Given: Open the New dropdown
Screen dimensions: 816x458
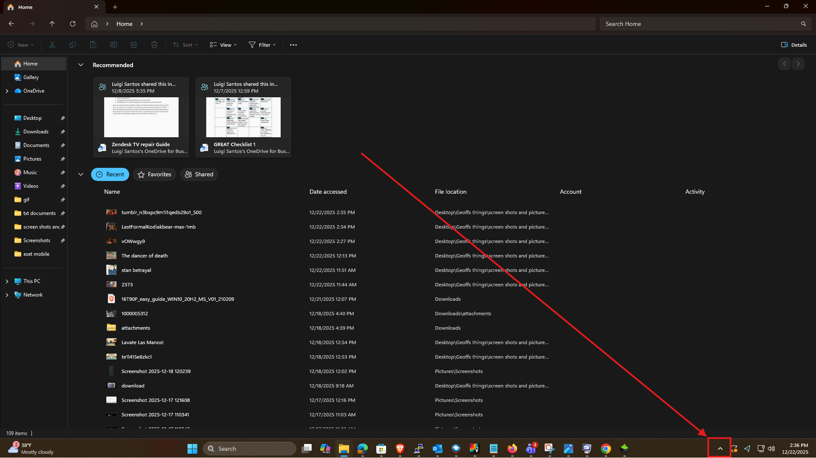Looking at the screenshot, I should (20, 45).
